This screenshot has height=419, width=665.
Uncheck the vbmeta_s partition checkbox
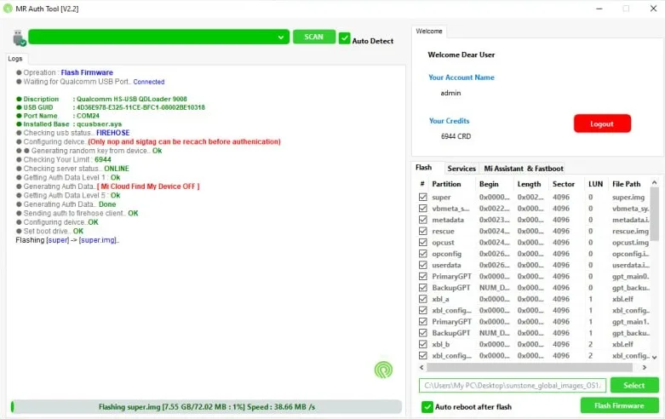[x=423, y=209]
